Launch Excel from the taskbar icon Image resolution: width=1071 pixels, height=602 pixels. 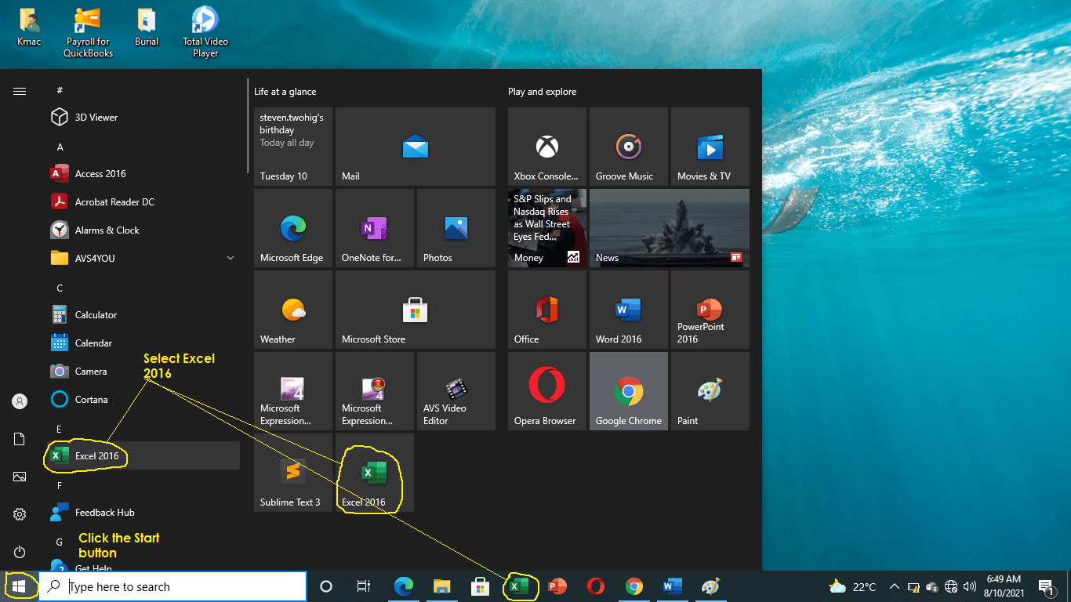519,586
